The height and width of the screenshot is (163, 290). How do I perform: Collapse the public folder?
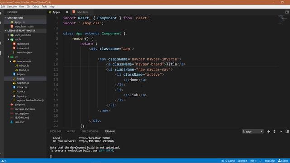click(18, 39)
